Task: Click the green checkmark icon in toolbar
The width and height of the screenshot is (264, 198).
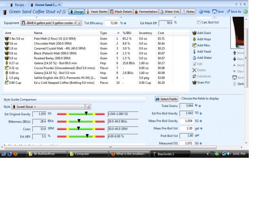Action: pos(245,12)
